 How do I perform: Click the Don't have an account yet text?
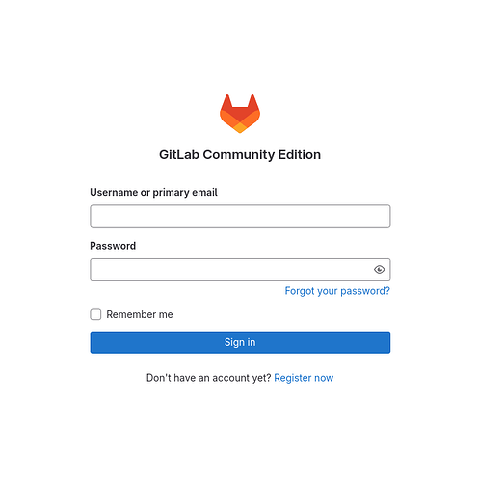(209, 378)
